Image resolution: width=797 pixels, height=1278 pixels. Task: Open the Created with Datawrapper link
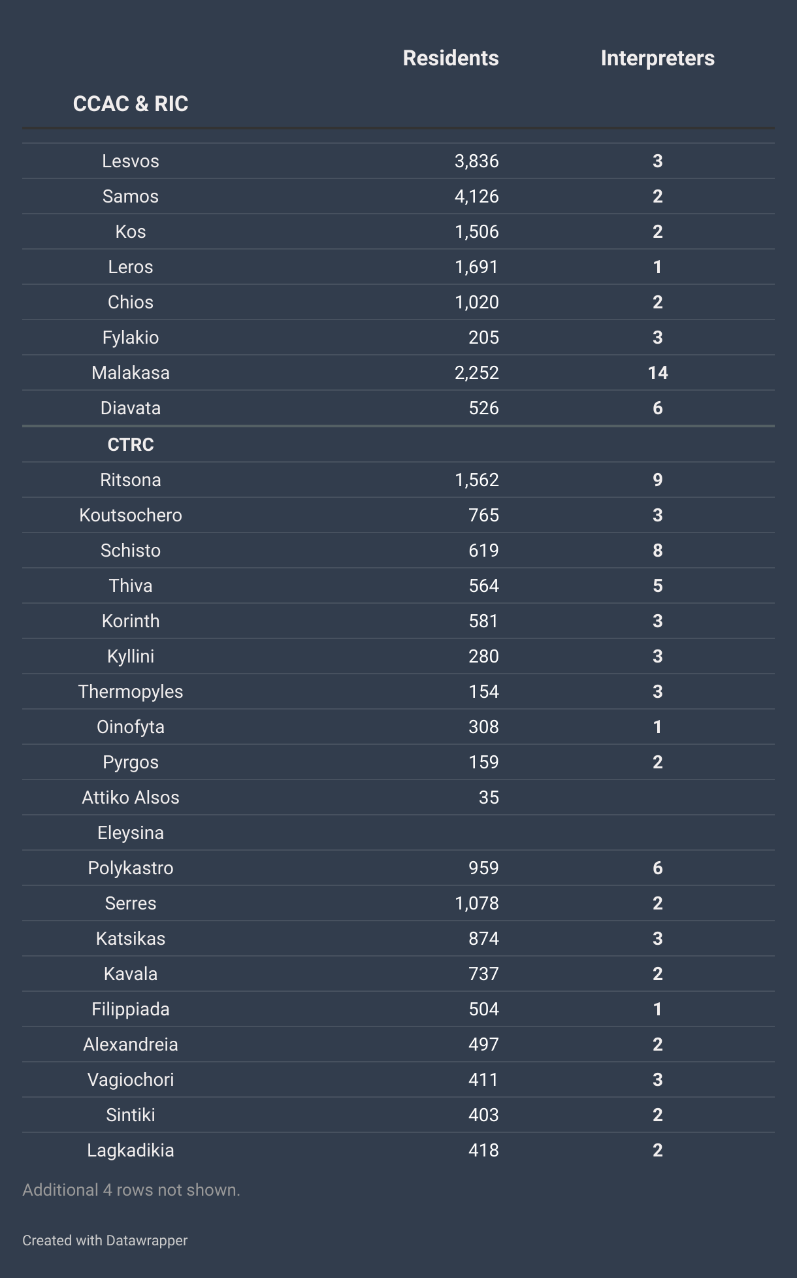[105, 1240]
